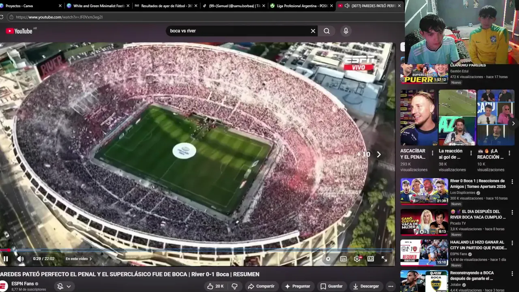Toggle subtitles with the captions icon

(343, 259)
